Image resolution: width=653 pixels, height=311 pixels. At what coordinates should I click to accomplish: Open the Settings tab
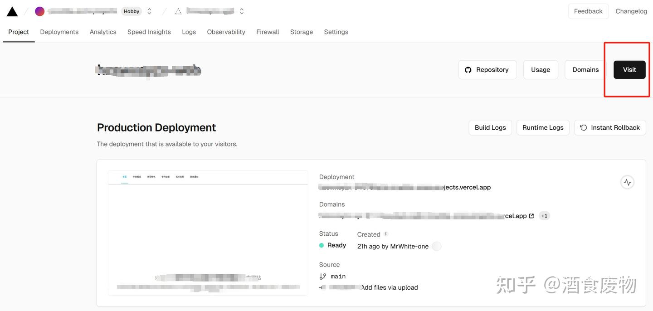336,32
